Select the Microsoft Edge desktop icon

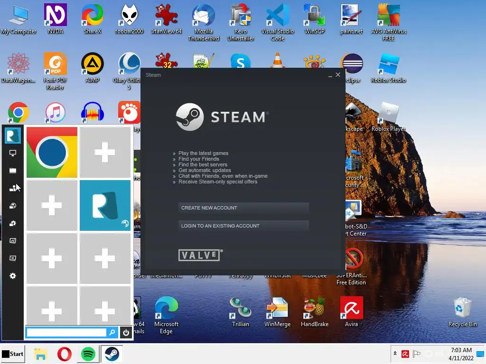[x=166, y=315]
